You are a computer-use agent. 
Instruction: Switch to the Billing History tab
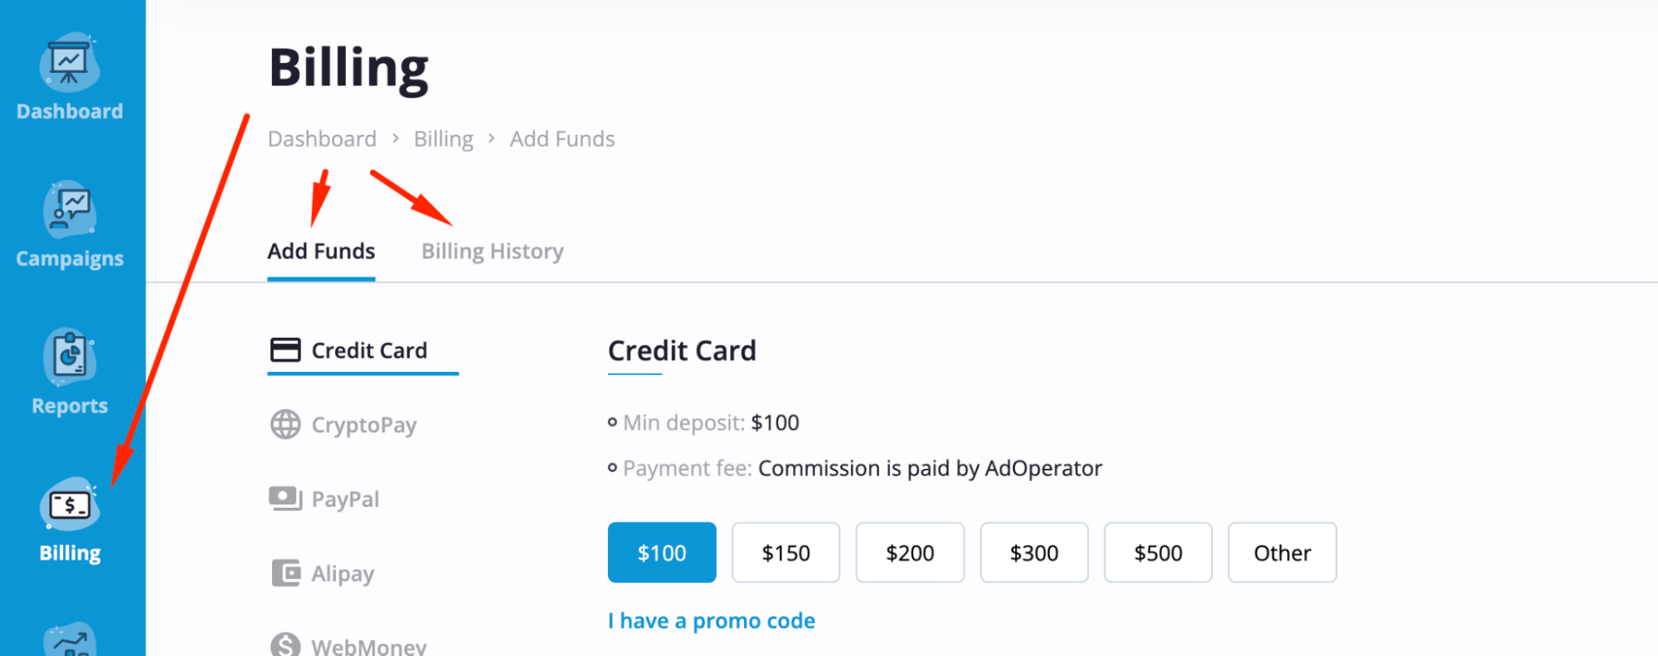pos(493,251)
